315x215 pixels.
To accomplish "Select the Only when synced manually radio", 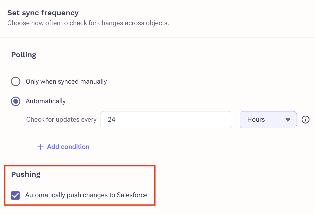I will [x=16, y=81].
